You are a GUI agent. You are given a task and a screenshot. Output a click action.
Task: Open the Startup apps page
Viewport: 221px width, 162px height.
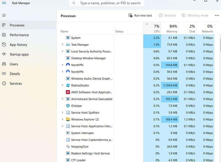point(28,54)
